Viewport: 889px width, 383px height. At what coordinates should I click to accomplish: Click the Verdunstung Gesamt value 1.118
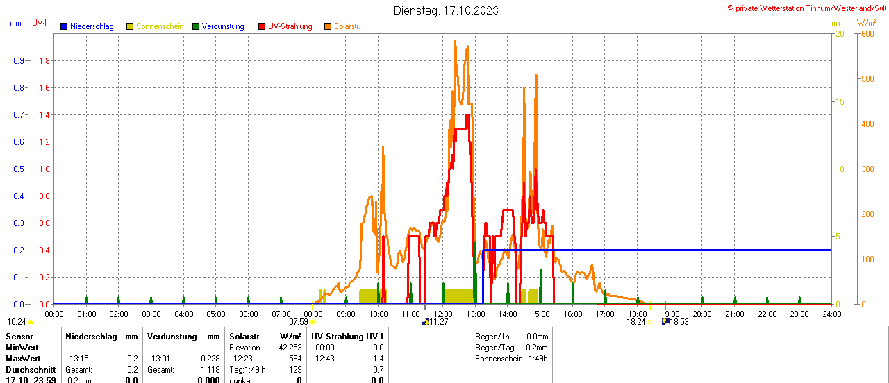(x=210, y=370)
